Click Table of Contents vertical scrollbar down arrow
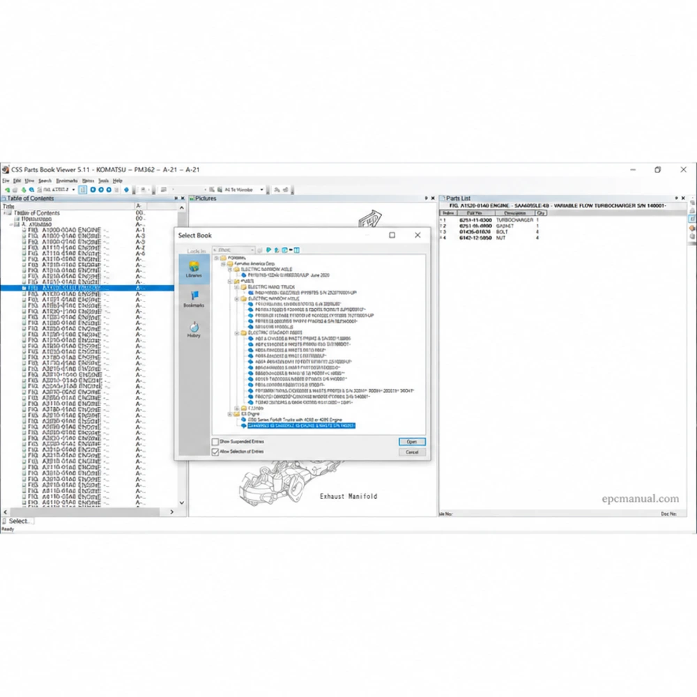 click(182, 503)
